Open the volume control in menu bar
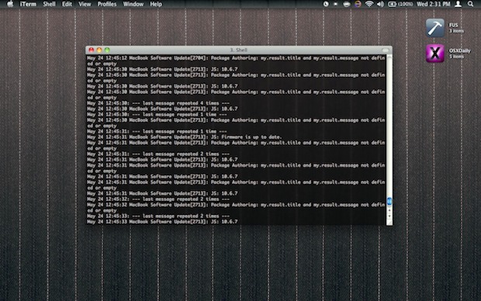The height and width of the screenshot is (301, 481). coord(380,4)
